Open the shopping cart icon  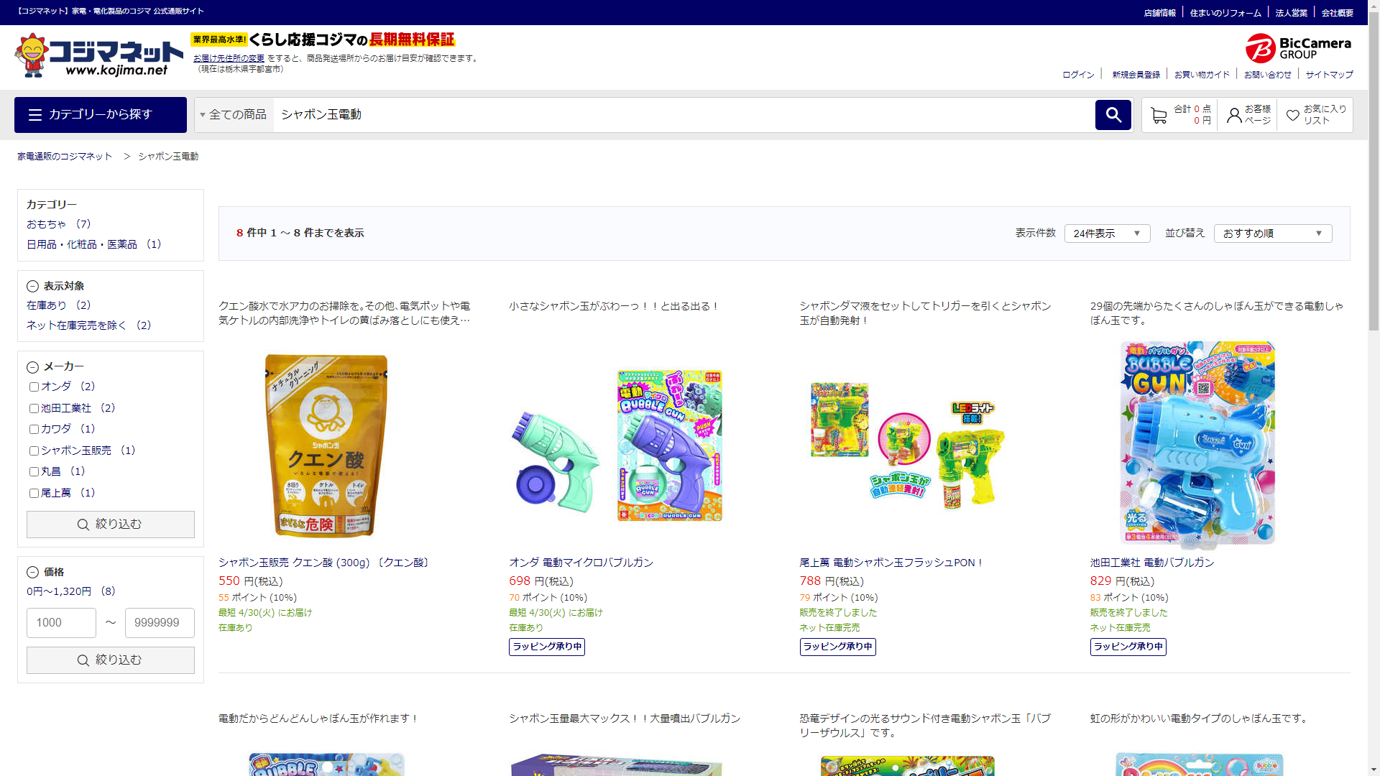(1158, 116)
